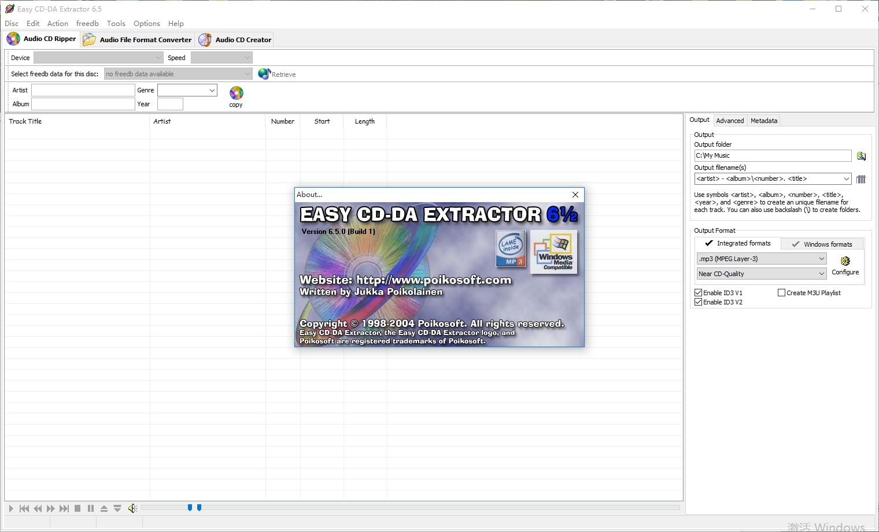
Task: Click the copy CD icon
Action: point(235,92)
